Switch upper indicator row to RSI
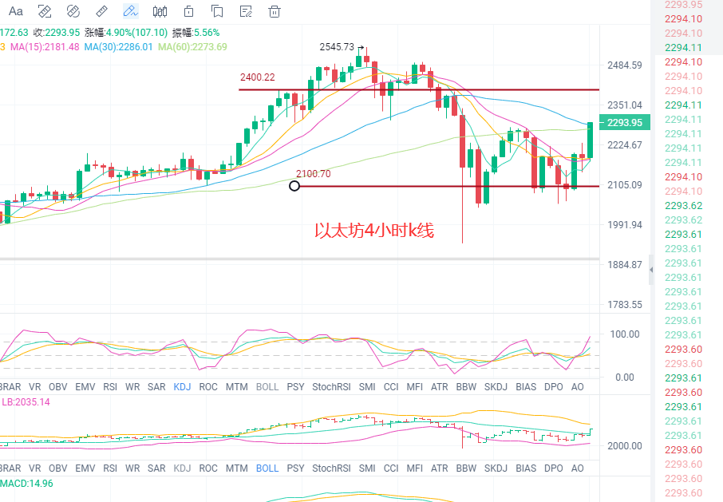The width and height of the screenshot is (723, 502). [110, 387]
